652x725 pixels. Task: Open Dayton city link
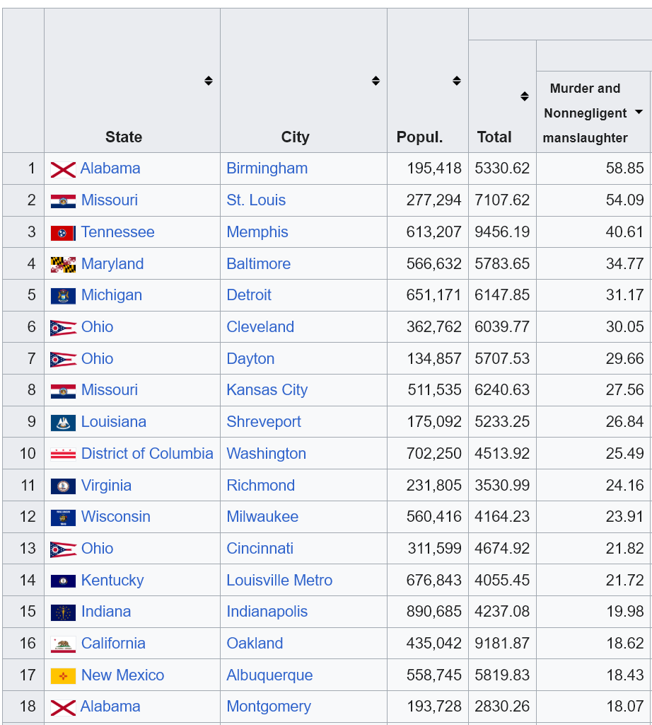(250, 358)
